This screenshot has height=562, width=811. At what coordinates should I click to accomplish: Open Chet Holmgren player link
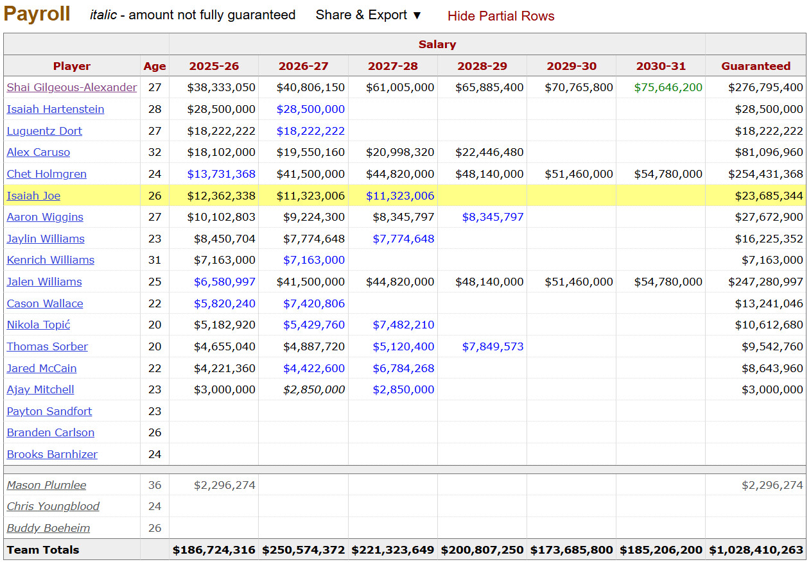tap(47, 174)
